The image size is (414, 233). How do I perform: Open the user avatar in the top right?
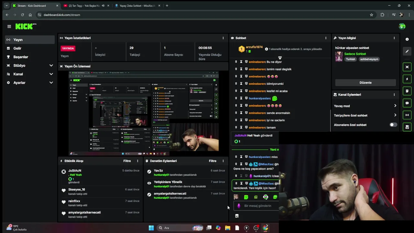coord(402,27)
